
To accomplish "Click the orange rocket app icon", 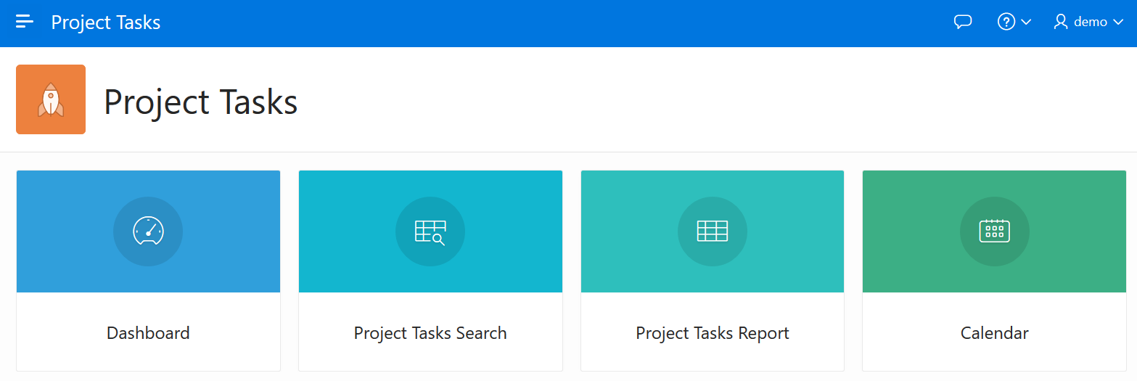I will [51, 99].
